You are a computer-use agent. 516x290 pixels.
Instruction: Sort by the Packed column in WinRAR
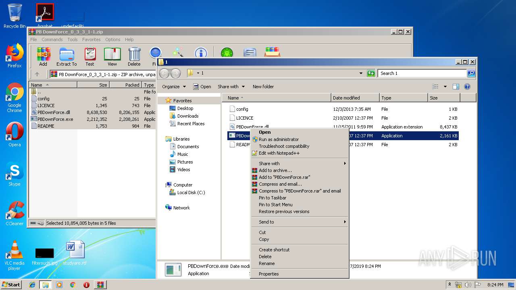coord(126,85)
